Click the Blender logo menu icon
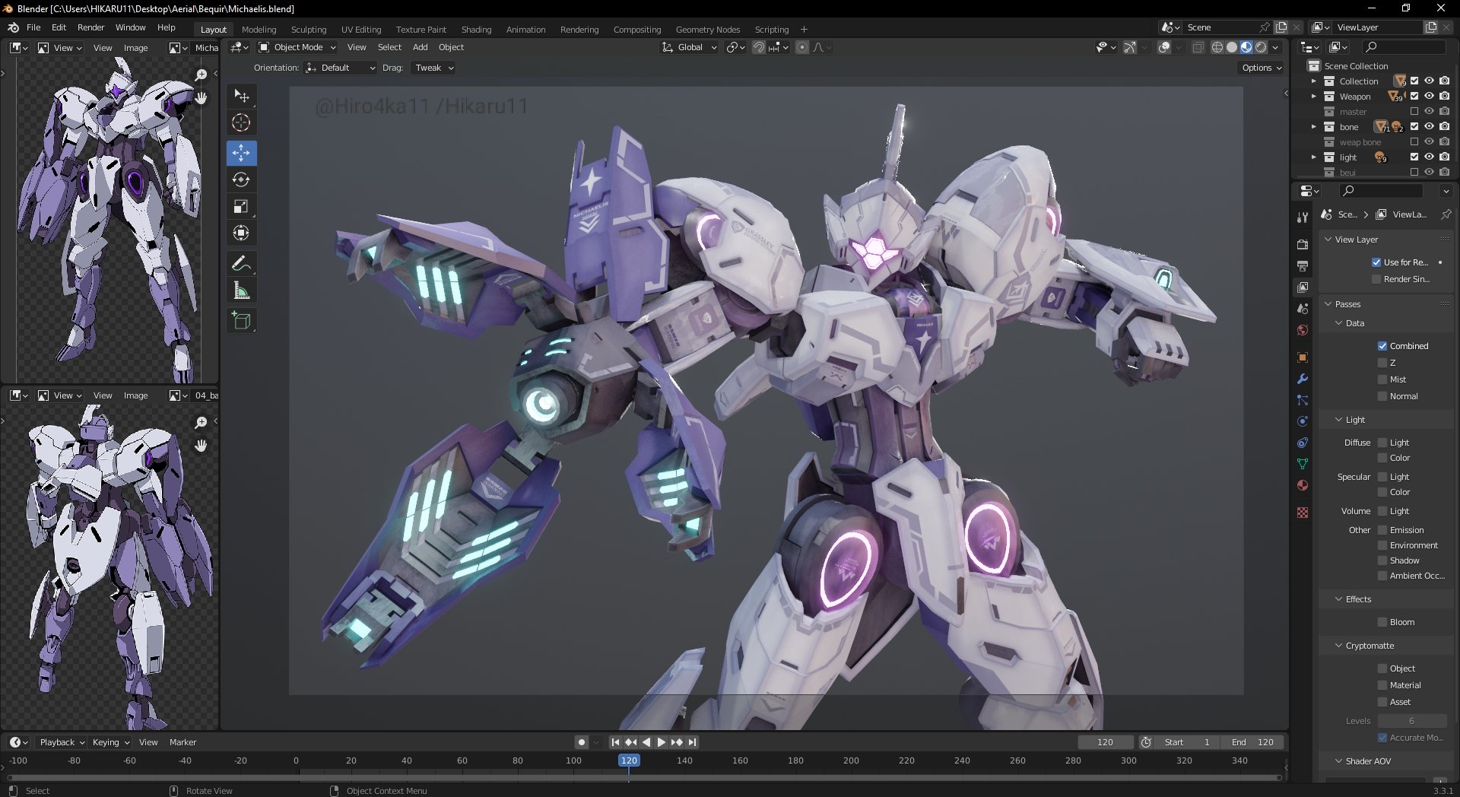The height and width of the screenshot is (797, 1460). [13, 27]
